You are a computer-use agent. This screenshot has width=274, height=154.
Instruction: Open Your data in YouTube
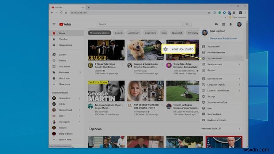tap(221, 102)
